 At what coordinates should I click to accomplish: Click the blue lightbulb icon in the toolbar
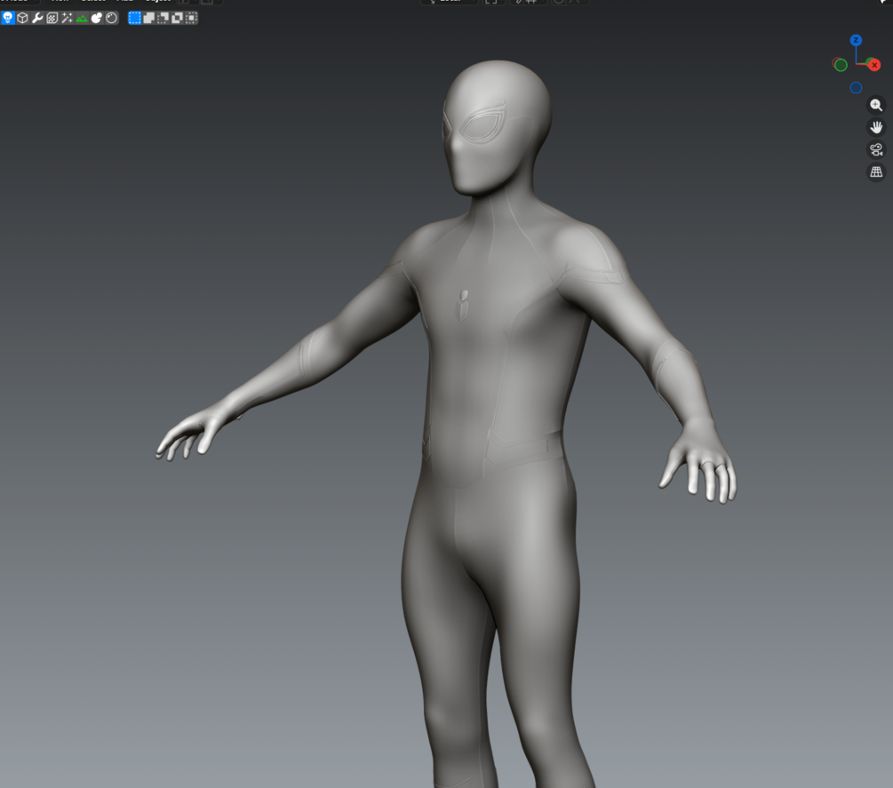[8, 19]
